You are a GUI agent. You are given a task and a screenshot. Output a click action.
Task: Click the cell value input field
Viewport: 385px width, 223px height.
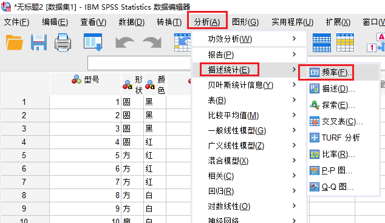(139, 63)
